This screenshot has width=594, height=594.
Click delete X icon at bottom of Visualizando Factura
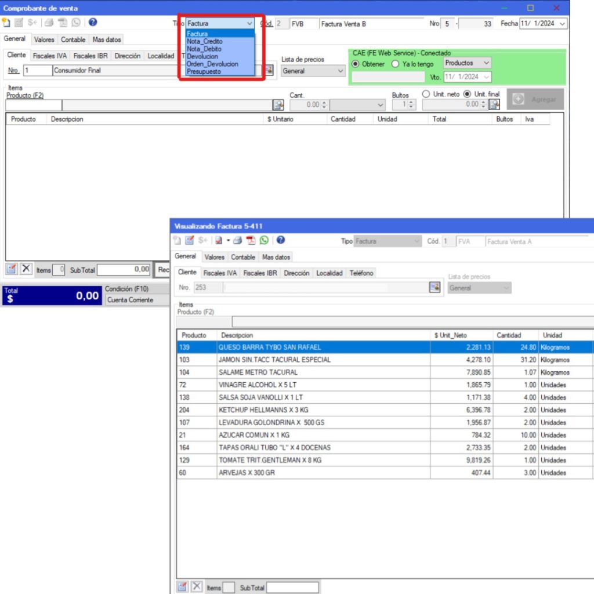click(x=197, y=587)
